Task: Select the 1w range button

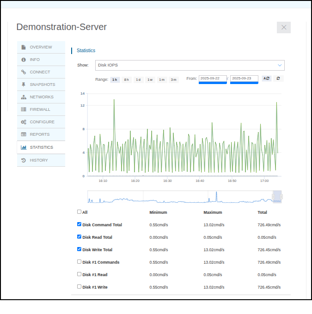Action: 150,79
